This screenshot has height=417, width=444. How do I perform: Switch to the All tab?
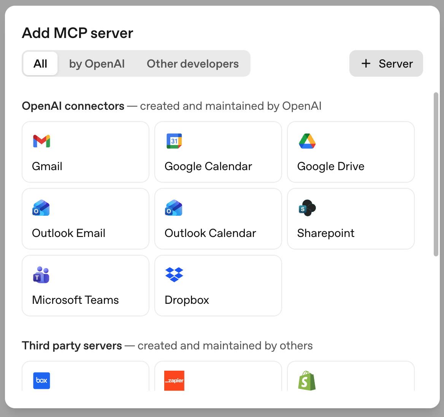[x=40, y=63]
